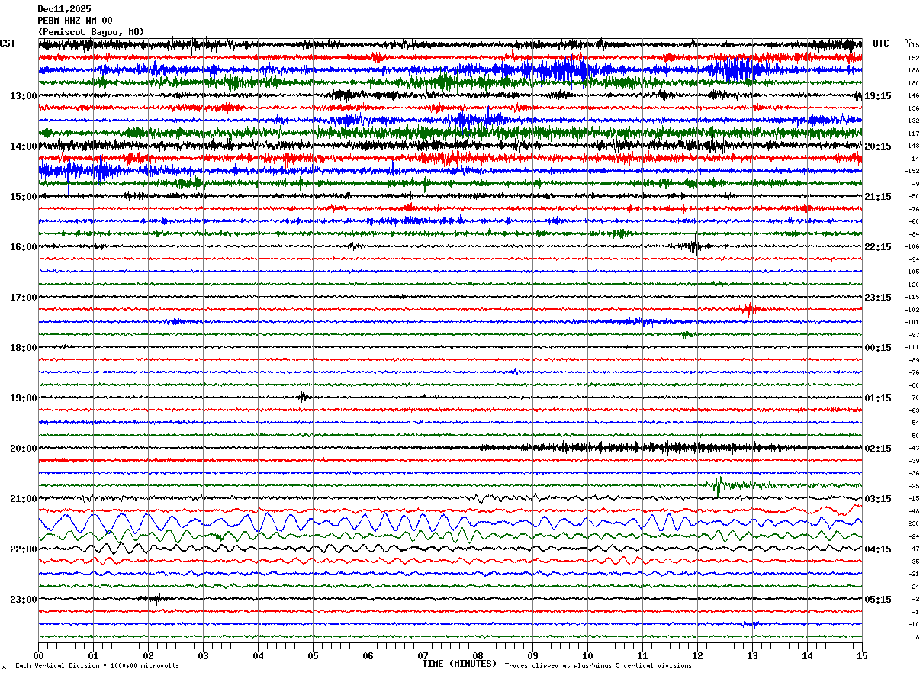Click the 23:00 CST time label

(x=24, y=600)
